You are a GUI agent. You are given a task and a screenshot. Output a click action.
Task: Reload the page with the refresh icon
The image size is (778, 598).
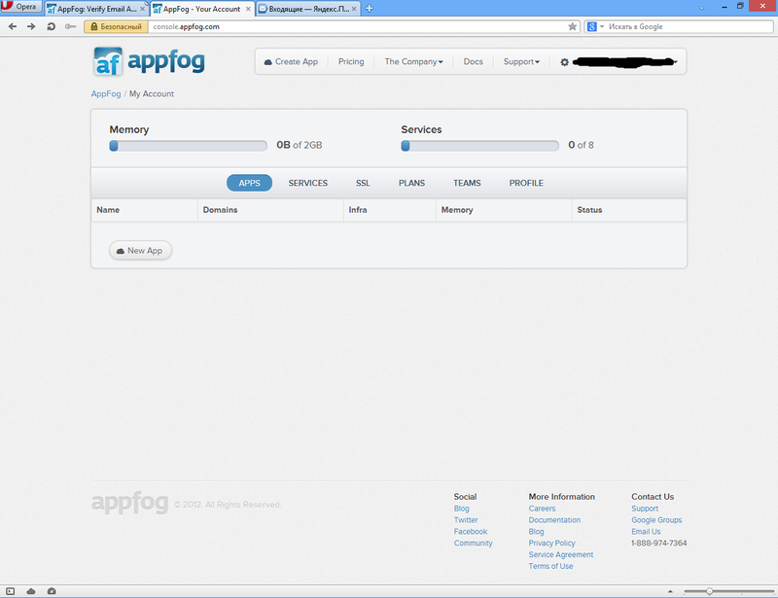(51, 26)
